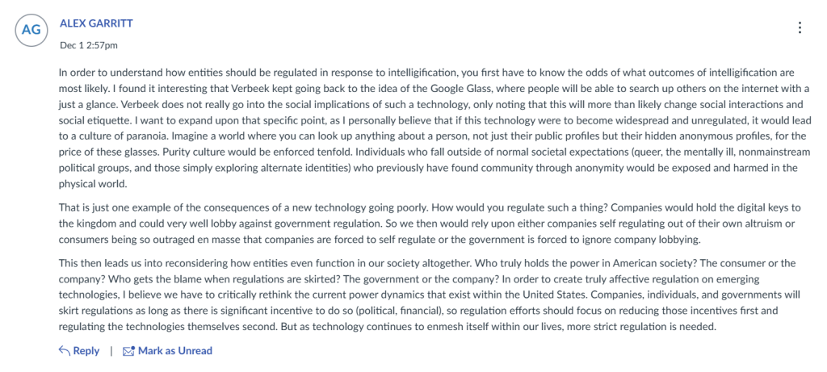Click the separator bar between Reply and Mark as Unread
Screen dimensions: 827x372
(x=111, y=351)
